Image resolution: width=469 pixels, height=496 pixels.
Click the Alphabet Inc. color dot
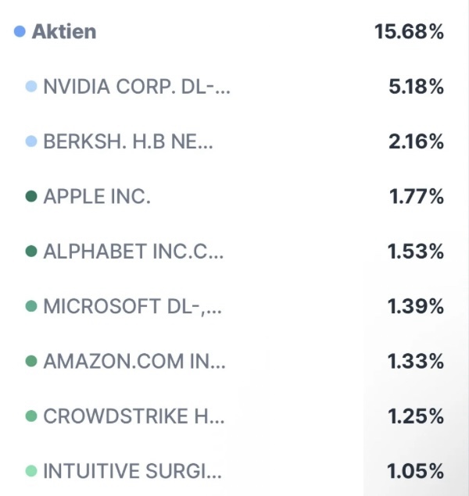(31, 252)
